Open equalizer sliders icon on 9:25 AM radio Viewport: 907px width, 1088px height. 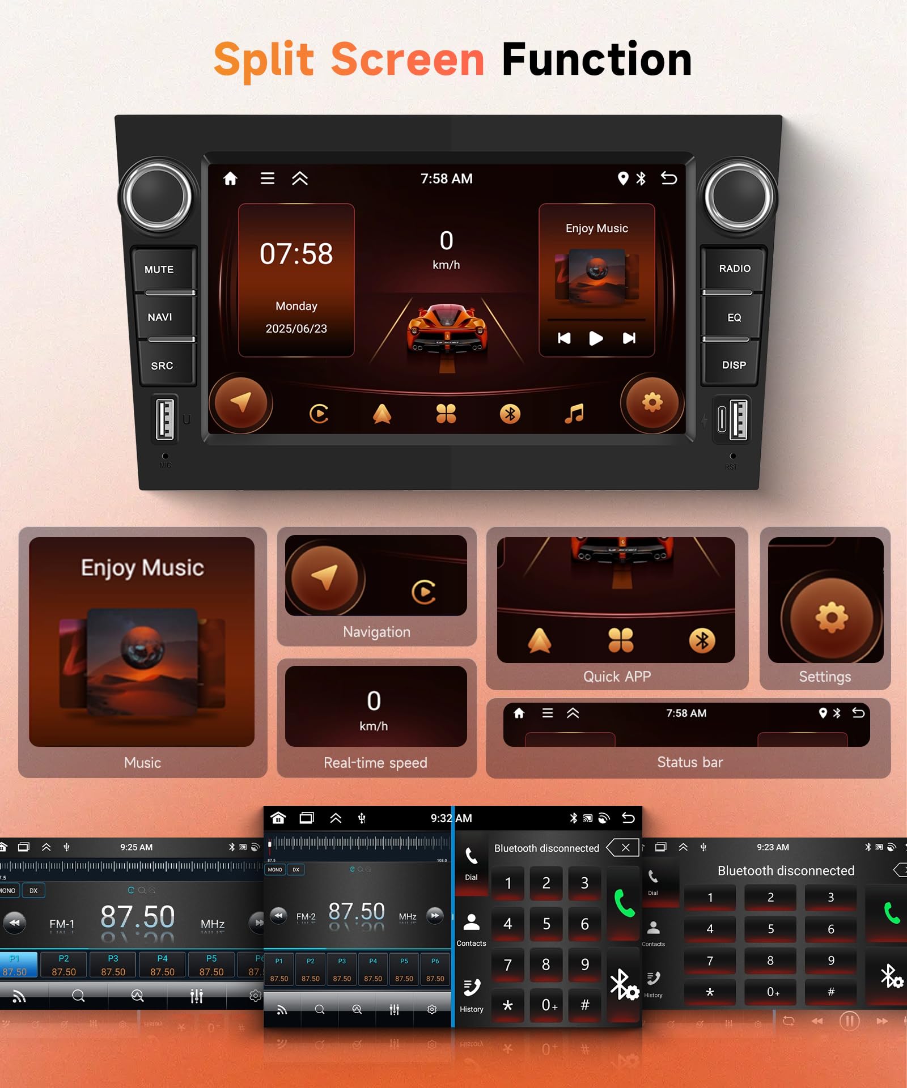[196, 996]
